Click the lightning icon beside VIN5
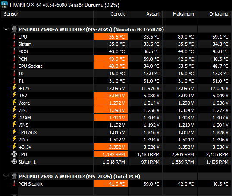232x196 pixels. (14, 125)
